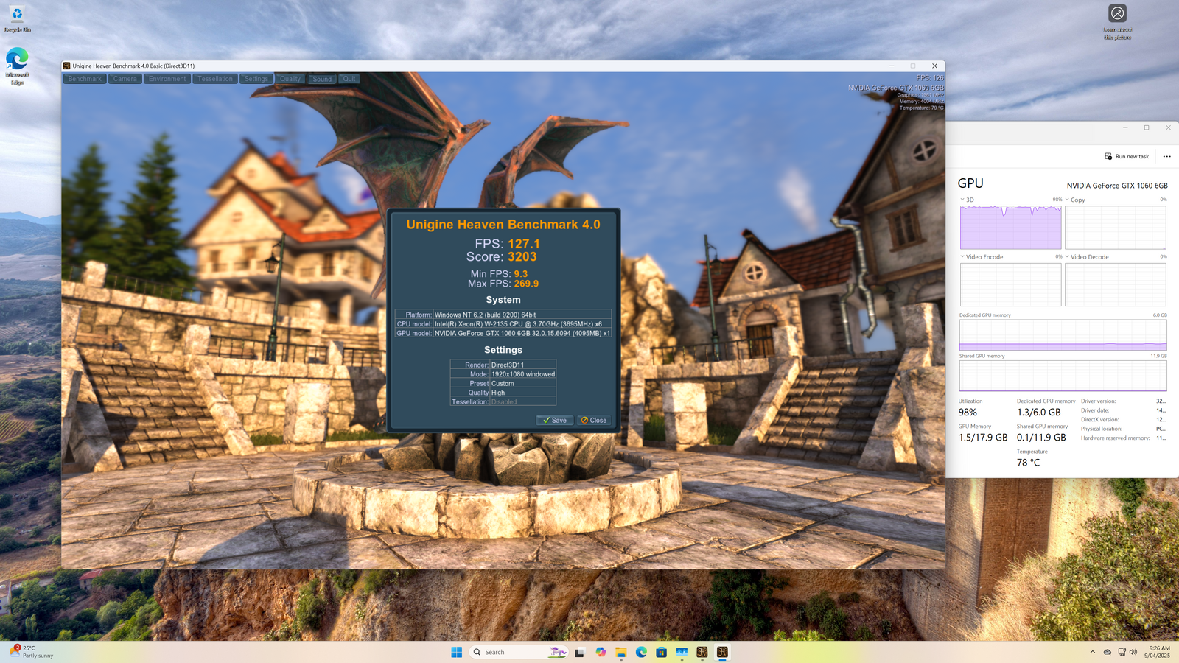Open the Environment menu in Heaven
Viewport: 1179px width, 663px height.
pos(167,79)
